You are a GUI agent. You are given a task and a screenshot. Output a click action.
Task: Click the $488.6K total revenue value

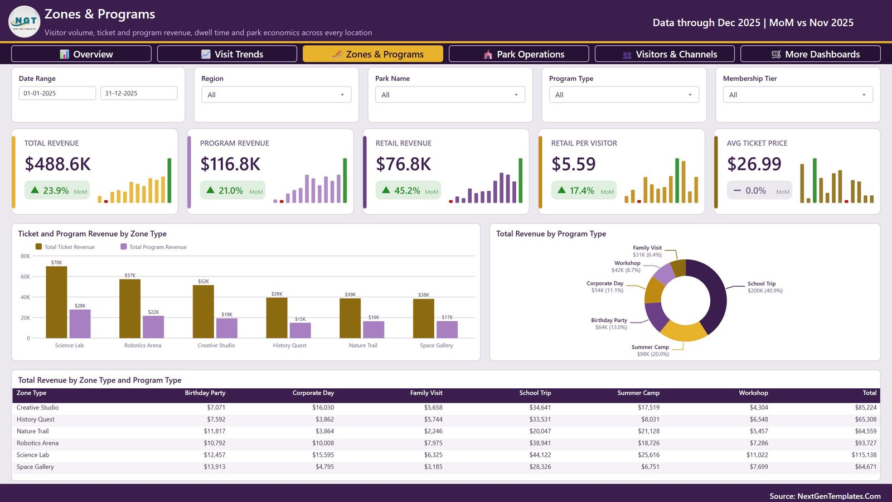(57, 164)
